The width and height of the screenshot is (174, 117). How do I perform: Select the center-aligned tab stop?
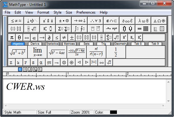tap(25, 70)
